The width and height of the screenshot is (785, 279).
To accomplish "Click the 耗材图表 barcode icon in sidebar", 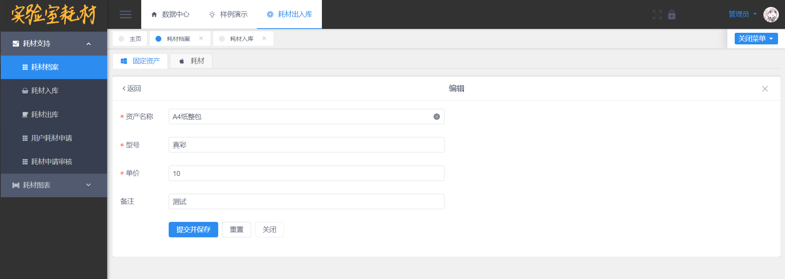I will [x=16, y=185].
